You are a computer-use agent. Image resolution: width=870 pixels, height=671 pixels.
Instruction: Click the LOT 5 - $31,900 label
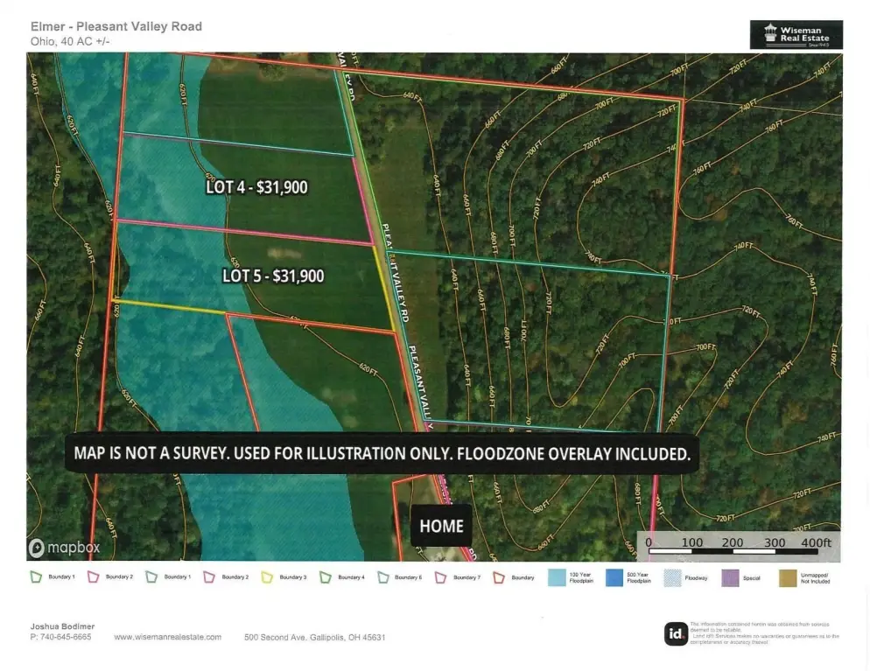pyautogui.click(x=272, y=276)
